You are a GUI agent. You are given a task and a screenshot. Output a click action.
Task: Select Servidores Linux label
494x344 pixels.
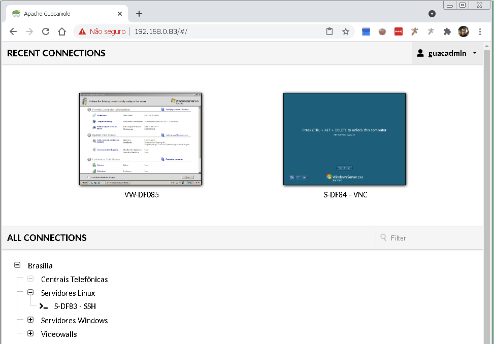[68, 293]
